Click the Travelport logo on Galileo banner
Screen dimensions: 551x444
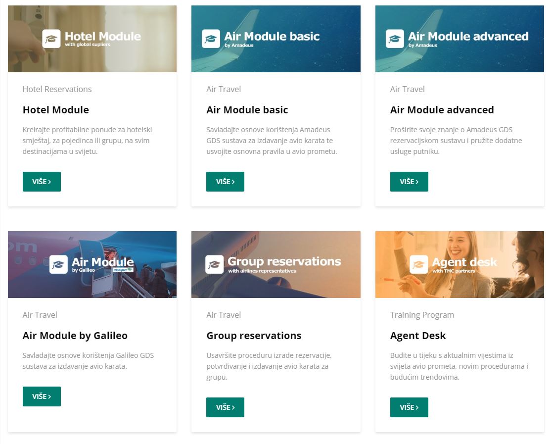tap(123, 270)
